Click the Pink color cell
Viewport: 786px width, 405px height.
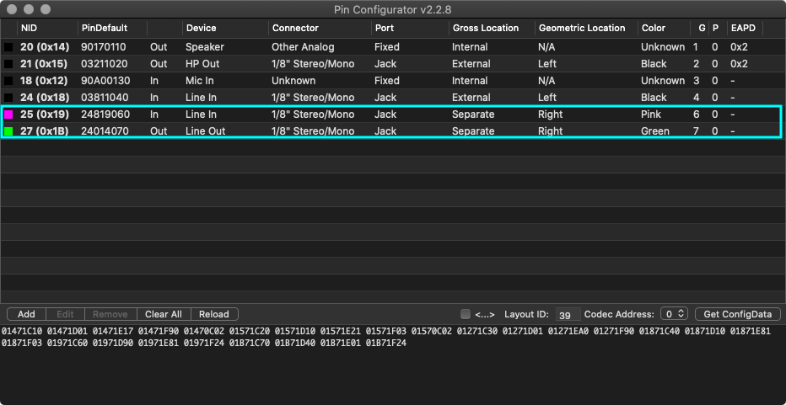[x=651, y=115]
